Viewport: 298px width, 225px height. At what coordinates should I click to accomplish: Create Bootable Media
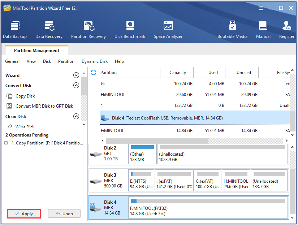coord(232,30)
